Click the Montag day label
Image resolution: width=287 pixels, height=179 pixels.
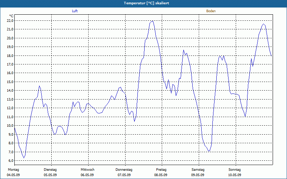coord(13,170)
